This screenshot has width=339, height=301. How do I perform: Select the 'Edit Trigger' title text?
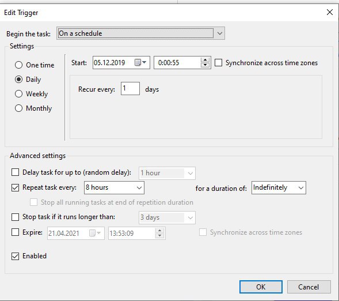[21, 13]
